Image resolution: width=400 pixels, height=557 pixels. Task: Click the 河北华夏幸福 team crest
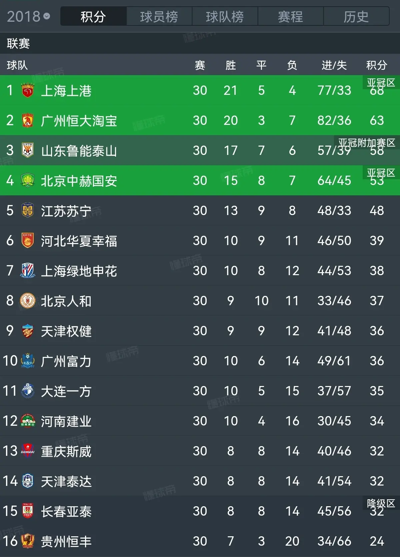(28, 241)
